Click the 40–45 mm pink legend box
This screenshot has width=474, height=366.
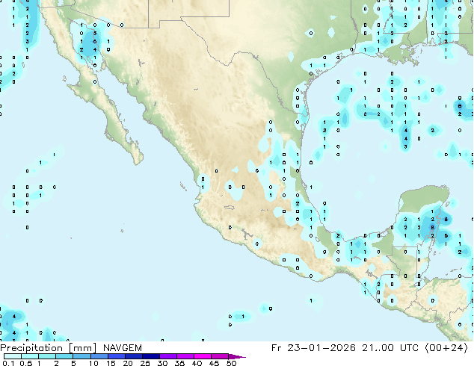[203, 356]
